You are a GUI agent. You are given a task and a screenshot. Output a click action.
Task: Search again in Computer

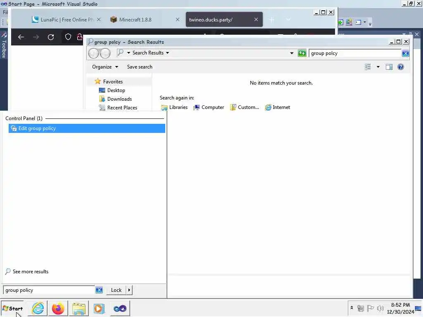coord(209,107)
